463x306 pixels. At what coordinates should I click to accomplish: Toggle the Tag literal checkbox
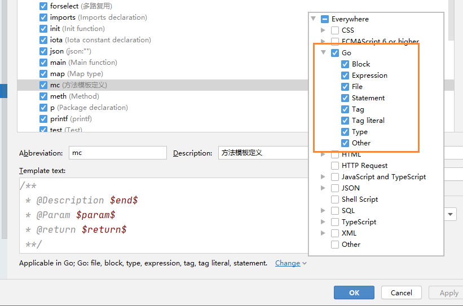(x=345, y=121)
